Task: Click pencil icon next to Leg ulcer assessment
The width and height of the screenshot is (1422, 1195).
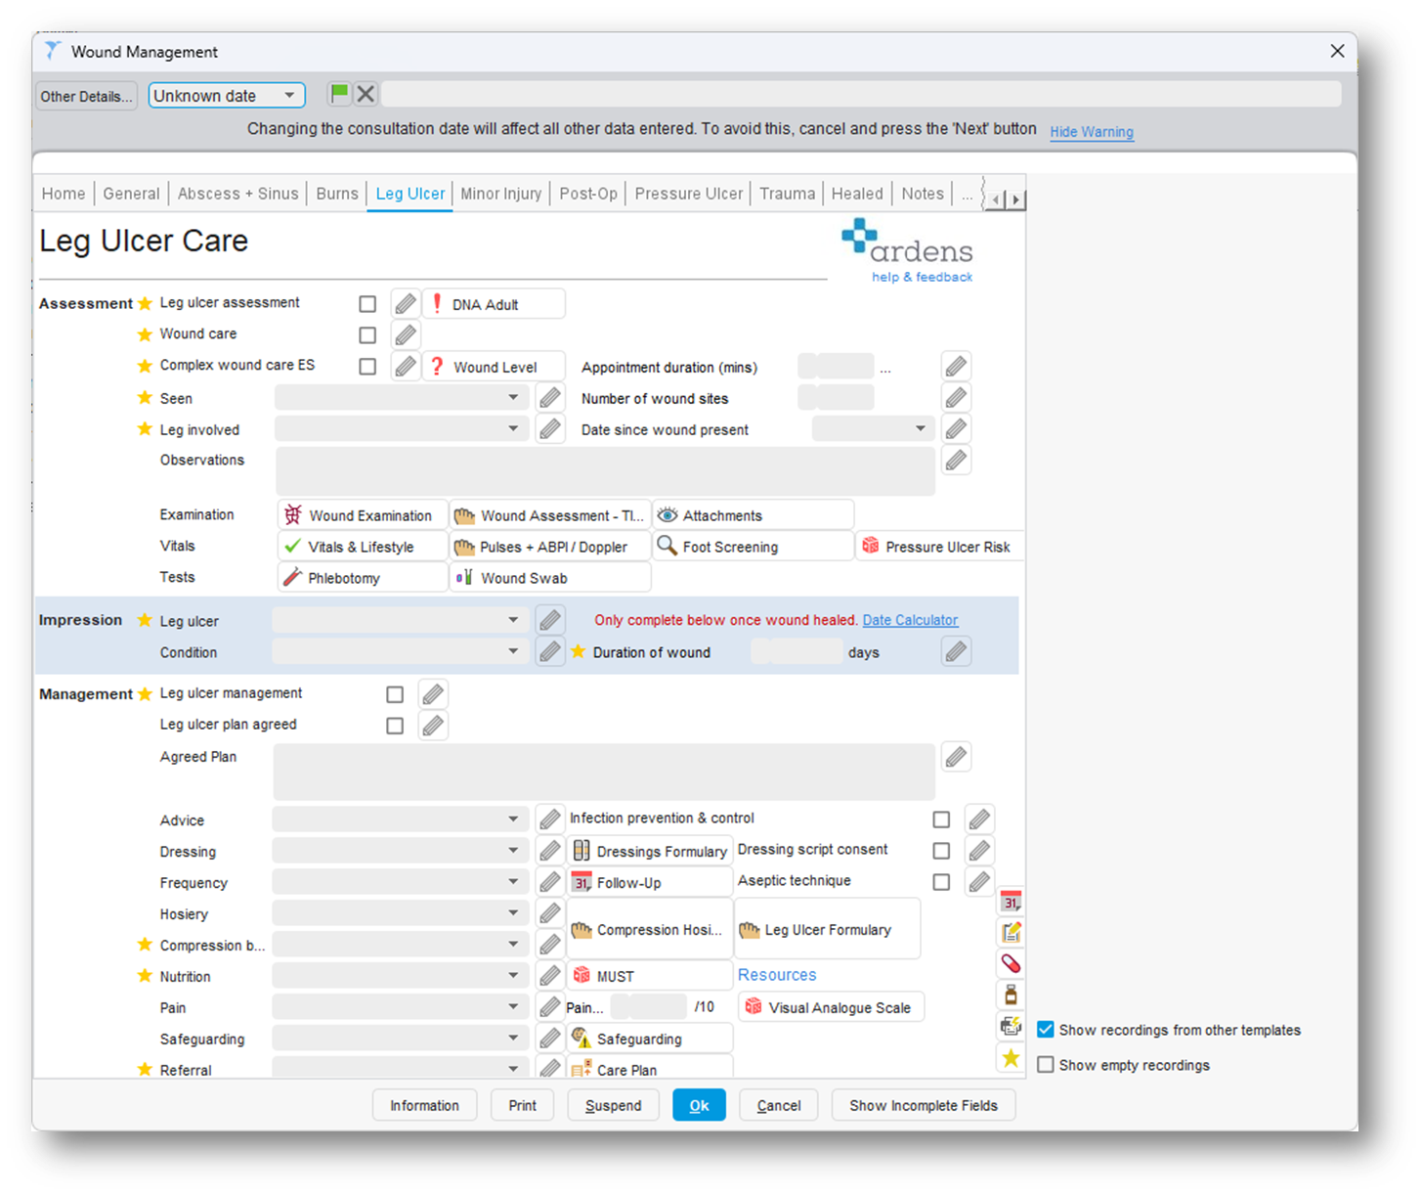Action: point(406,304)
